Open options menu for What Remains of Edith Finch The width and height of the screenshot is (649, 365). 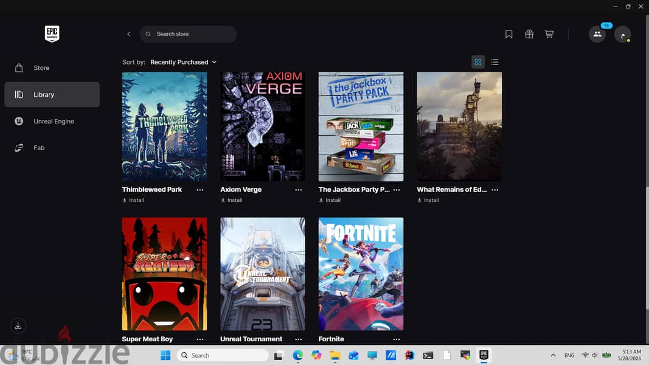pos(495,190)
